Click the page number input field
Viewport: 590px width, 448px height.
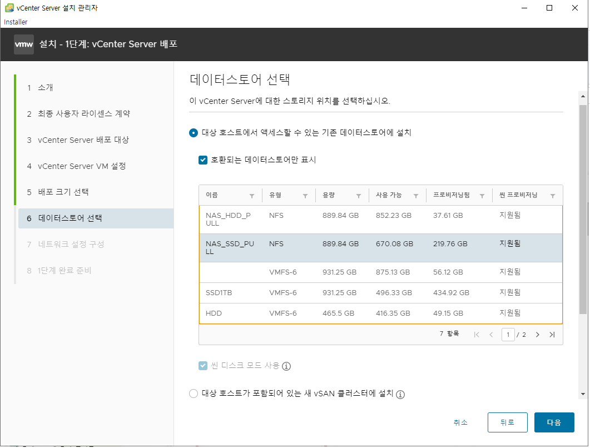[508, 335]
